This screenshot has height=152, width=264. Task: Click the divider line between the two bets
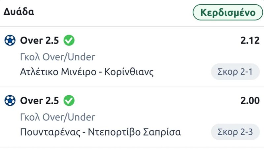pyautogui.click(x=132, y=87)
